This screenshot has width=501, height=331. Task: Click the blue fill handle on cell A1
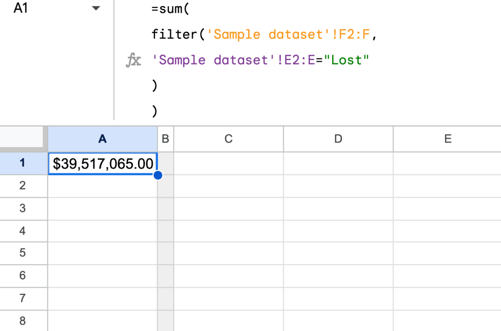click(x=158, y=174)
